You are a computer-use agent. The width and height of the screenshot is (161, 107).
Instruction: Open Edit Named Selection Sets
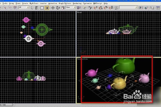pos(116,8)
